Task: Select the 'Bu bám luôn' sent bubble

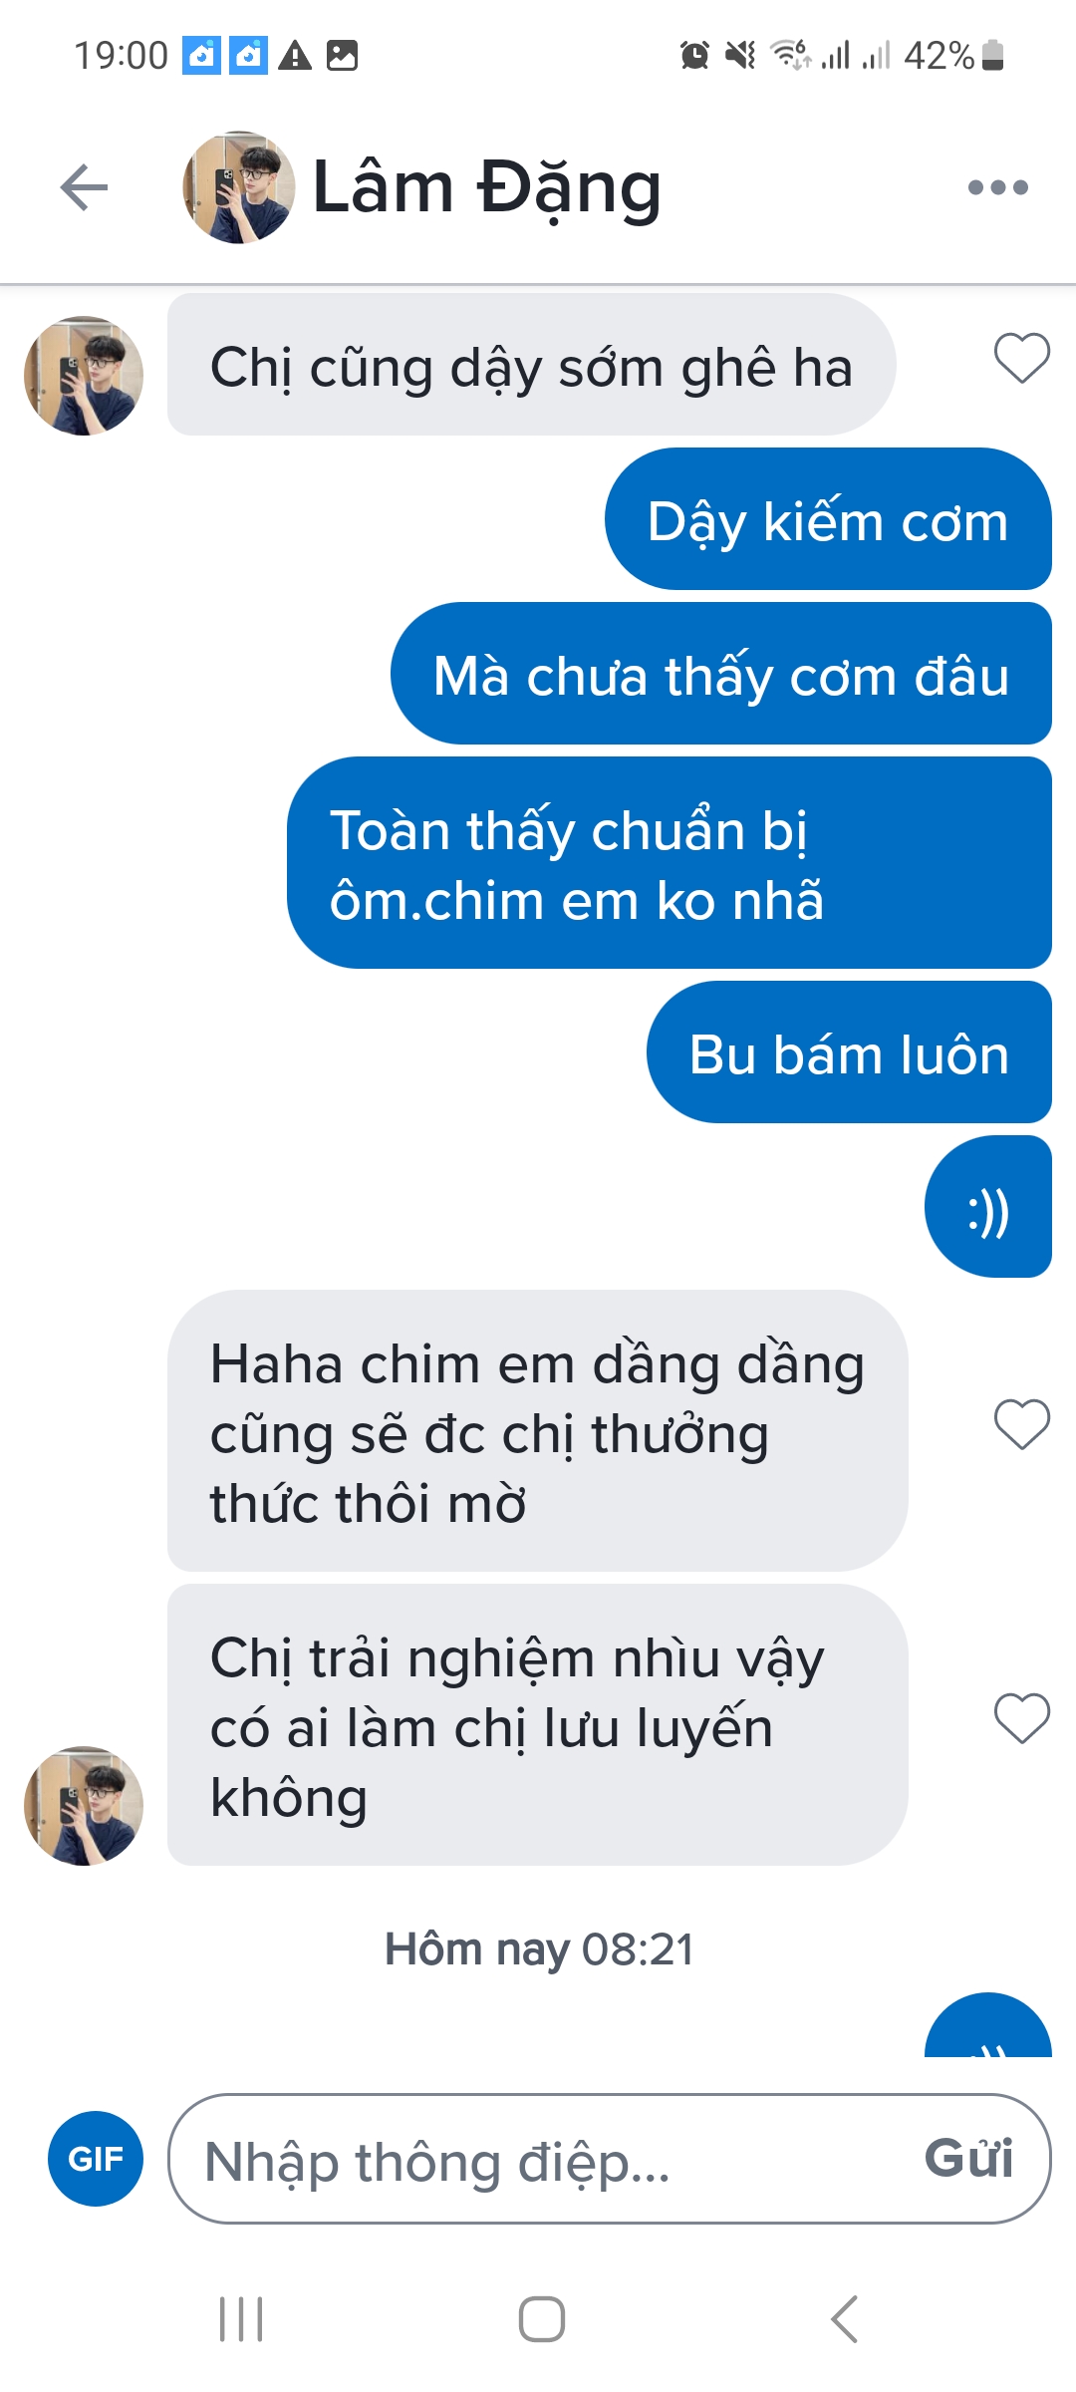Action: (x=849, y=1052)
